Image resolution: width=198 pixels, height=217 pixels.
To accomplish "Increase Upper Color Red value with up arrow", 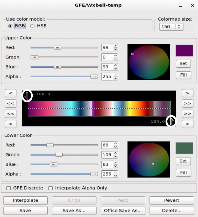I will pyautogui.click(x=116, y=46).
